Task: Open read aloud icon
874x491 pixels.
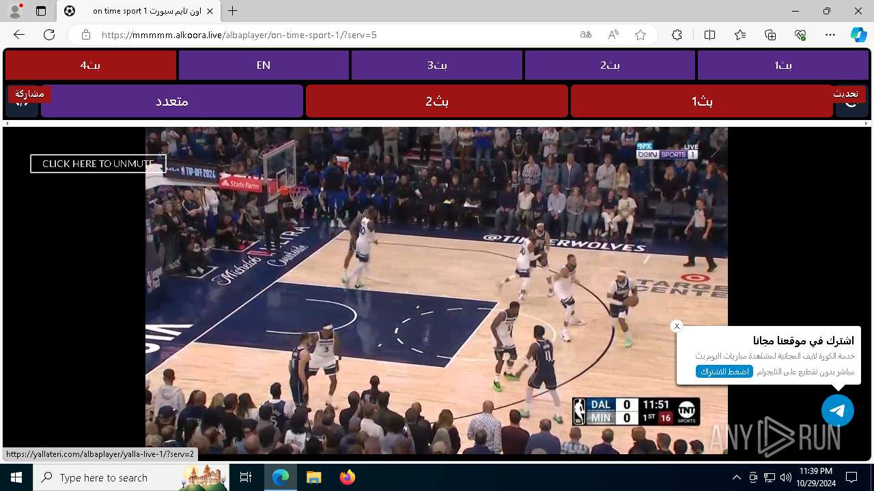Action: coord(613,35)
